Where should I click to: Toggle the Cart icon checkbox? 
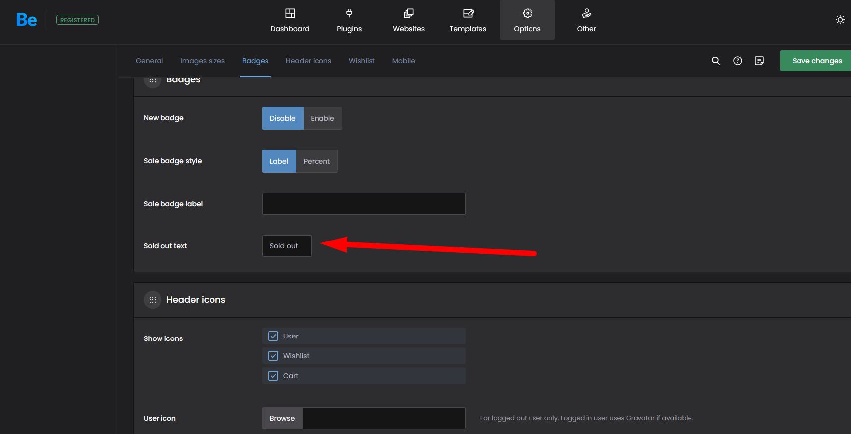coord(273,376)
